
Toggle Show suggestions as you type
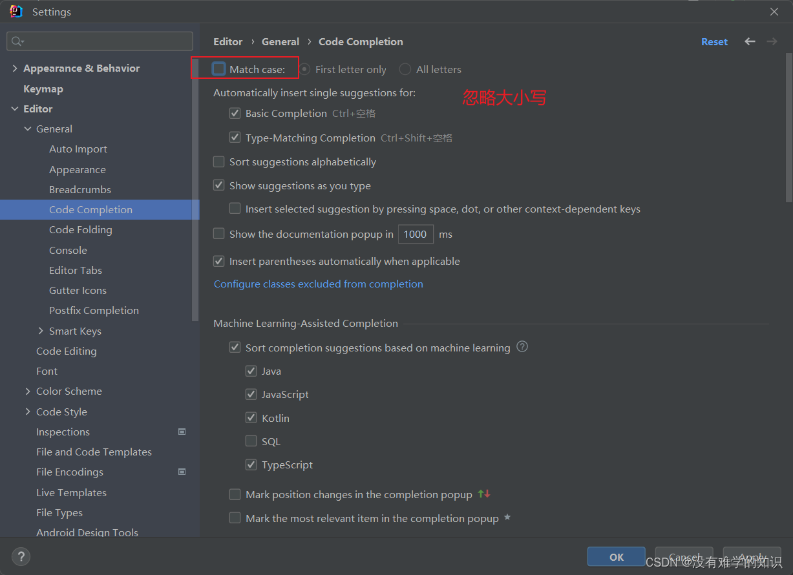tap(219, 185)
